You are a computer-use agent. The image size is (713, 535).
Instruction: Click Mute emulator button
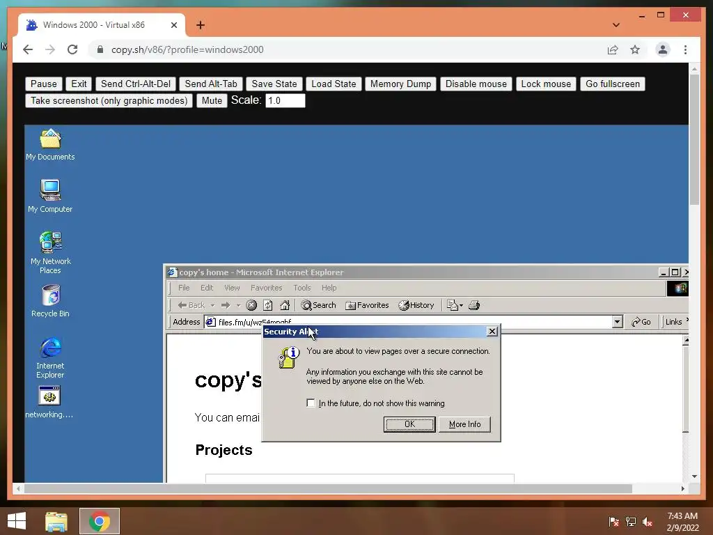click(212, 100)
